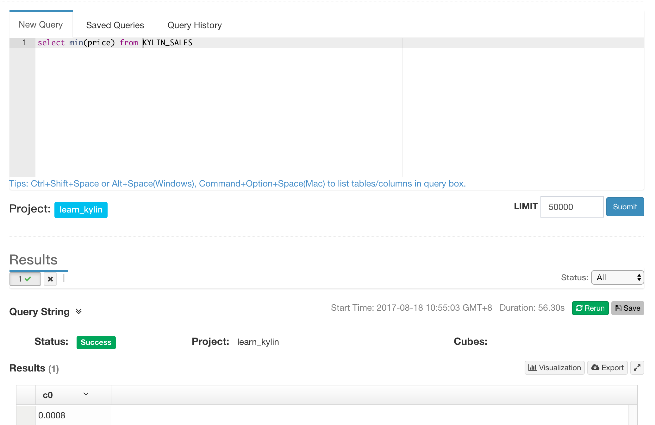Expand results table to fullscreen
This screenshot has height=425, width=655.
(x=637, y=368)
